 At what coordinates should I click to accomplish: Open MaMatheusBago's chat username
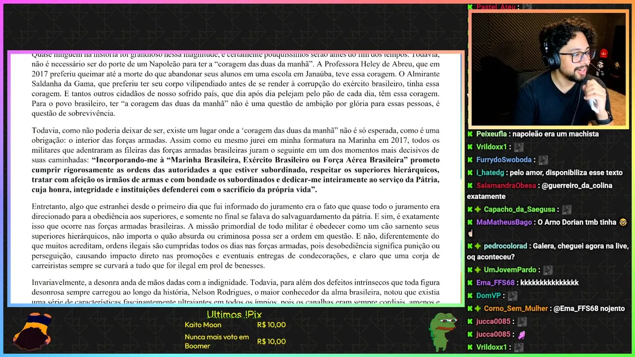click(504, 223)
